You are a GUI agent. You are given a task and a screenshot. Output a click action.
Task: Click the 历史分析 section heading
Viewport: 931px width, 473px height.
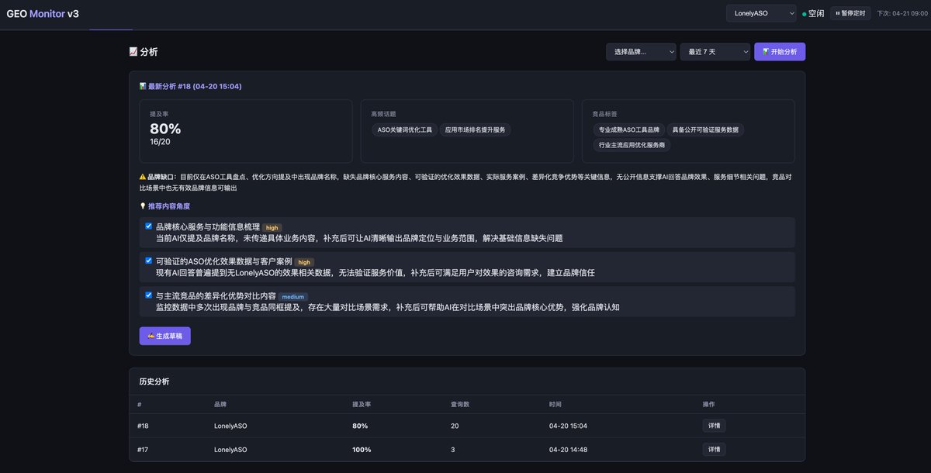(x=154, y=382)
